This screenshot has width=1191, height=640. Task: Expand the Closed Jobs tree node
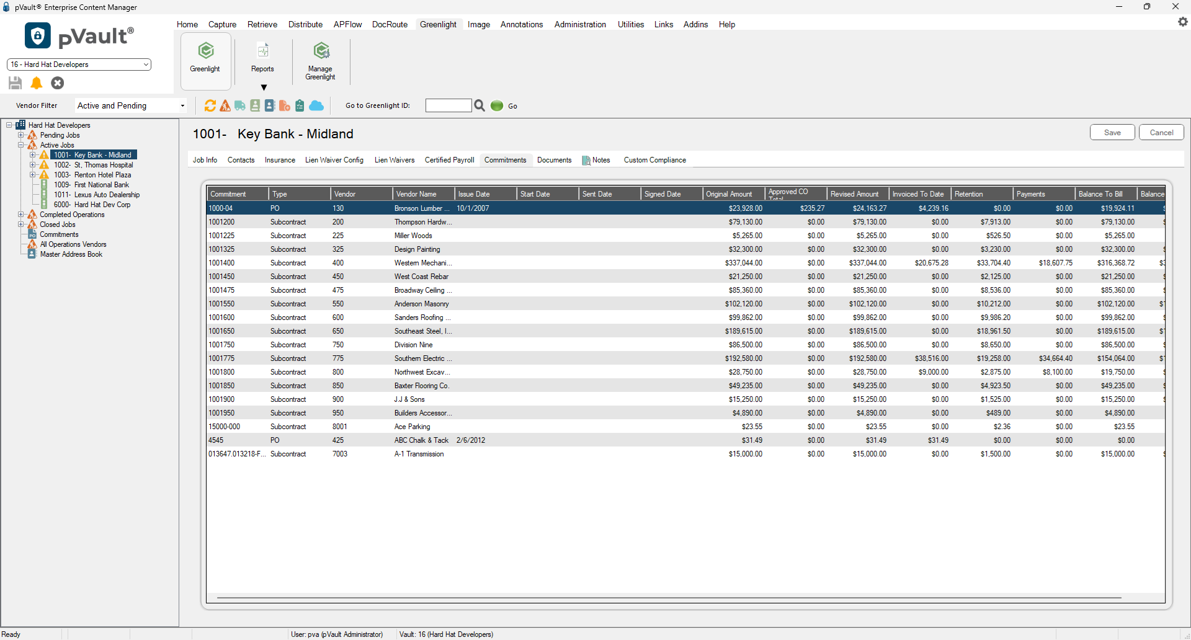pyautogui.click(x=21, y=224)
